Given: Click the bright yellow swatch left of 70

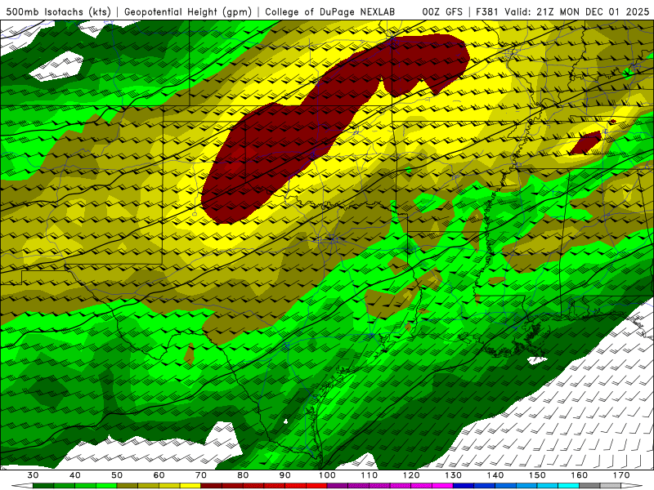Looking at the screenshot, I should (190, 487).
